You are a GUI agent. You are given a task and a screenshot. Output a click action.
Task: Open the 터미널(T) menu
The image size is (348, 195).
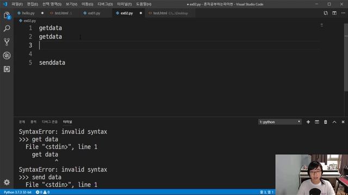click(125, 4)
